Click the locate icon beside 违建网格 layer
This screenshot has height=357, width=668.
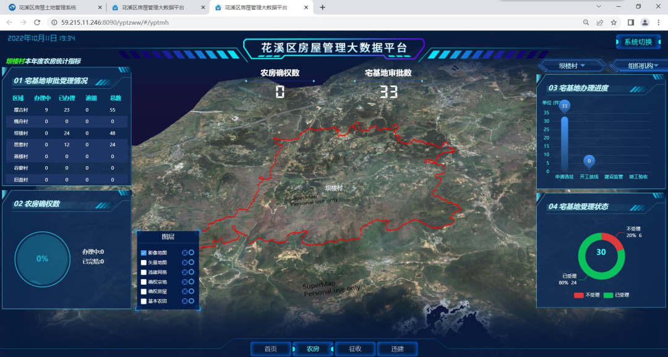(x=184, y=272)
